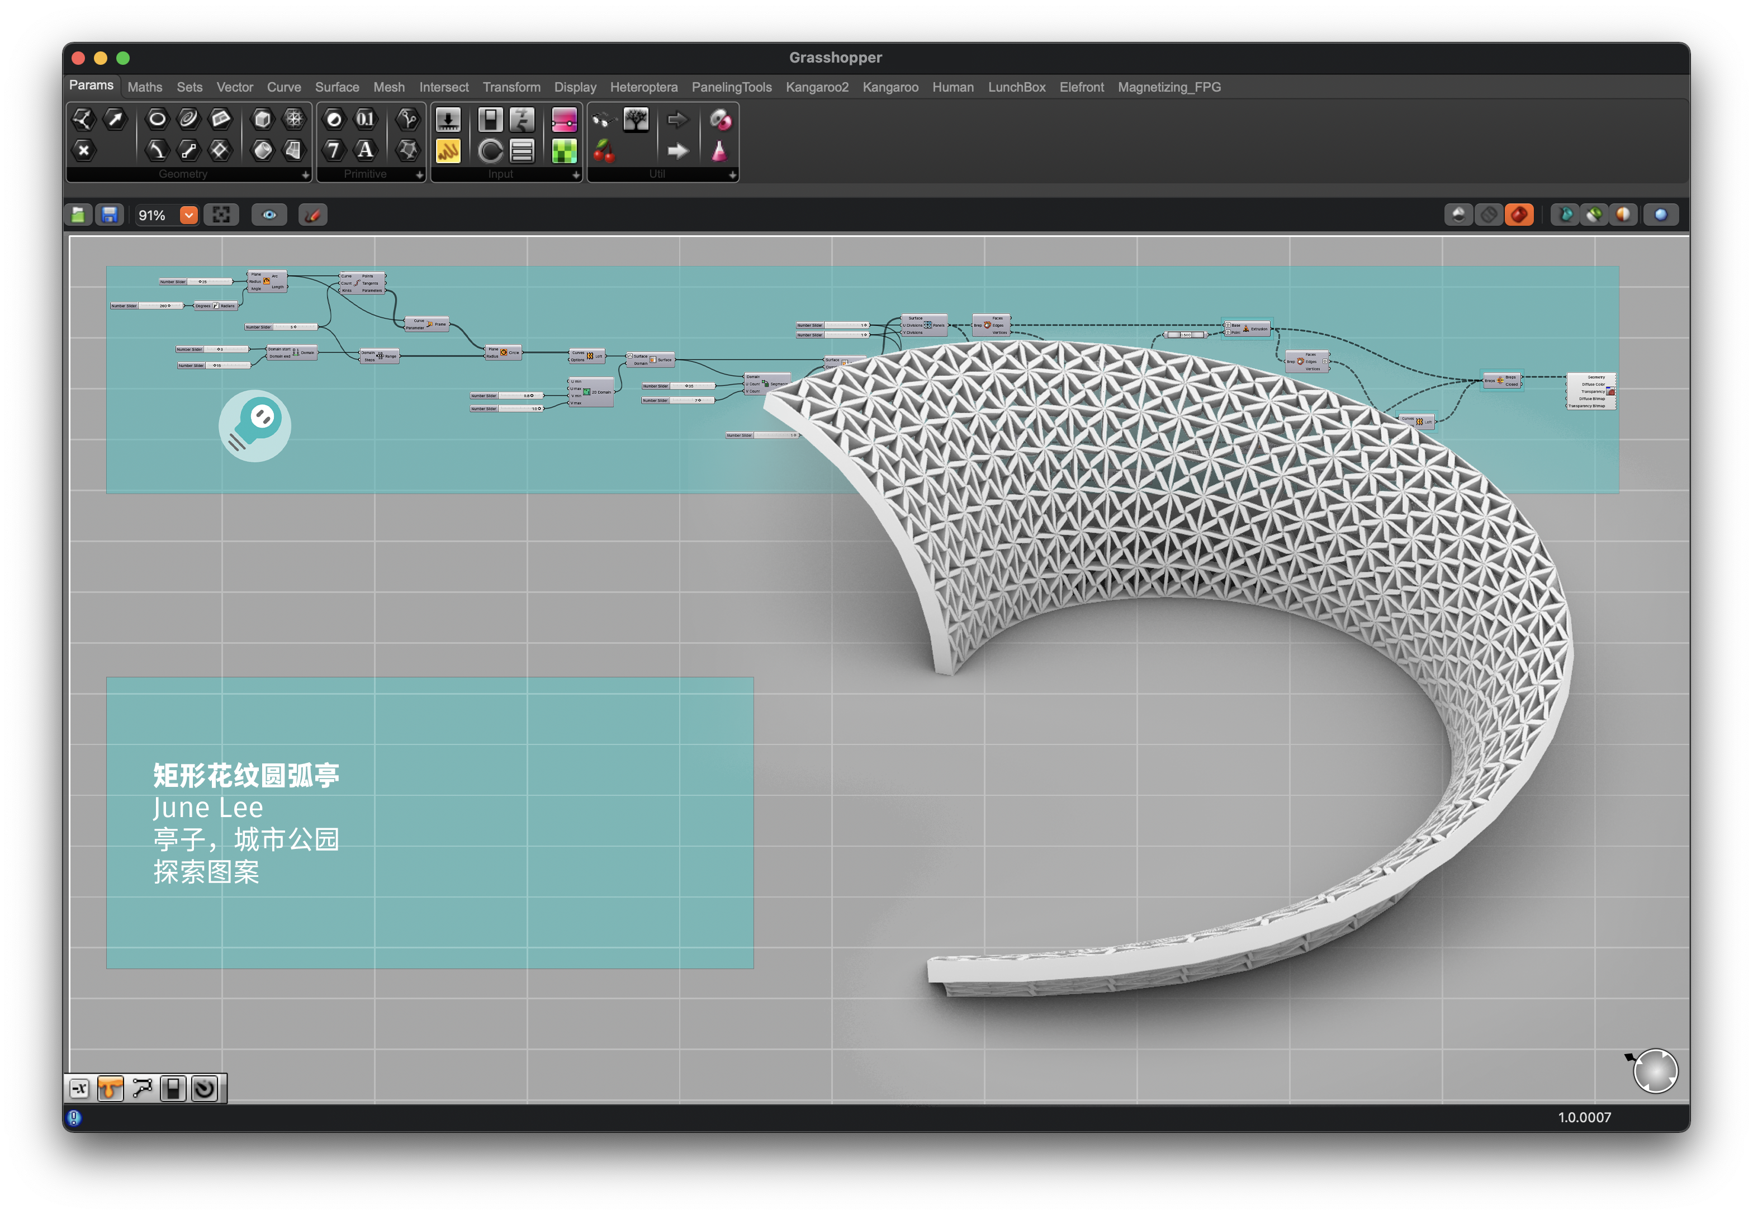This screenshot has height=1215, width=1753.
Task: Select the Circle geometry parameter icon
Action: coord(157,118)
